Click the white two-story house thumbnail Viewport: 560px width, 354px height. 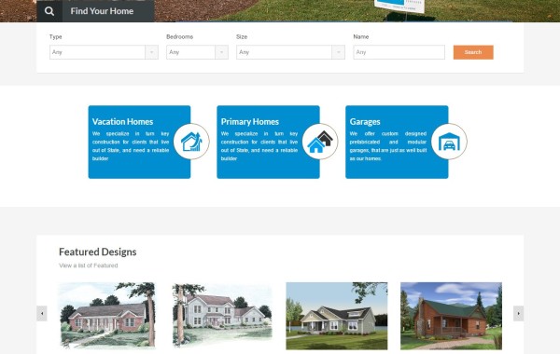point(222,316)
